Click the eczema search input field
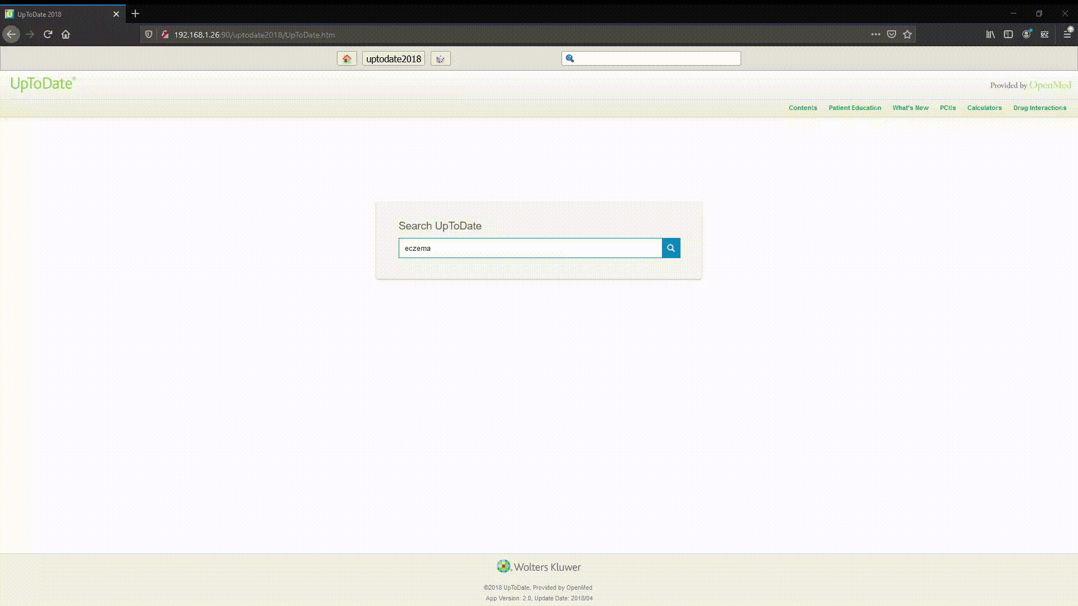The height and width of the screenshot is (606, 1078). [x=529, y=247]
